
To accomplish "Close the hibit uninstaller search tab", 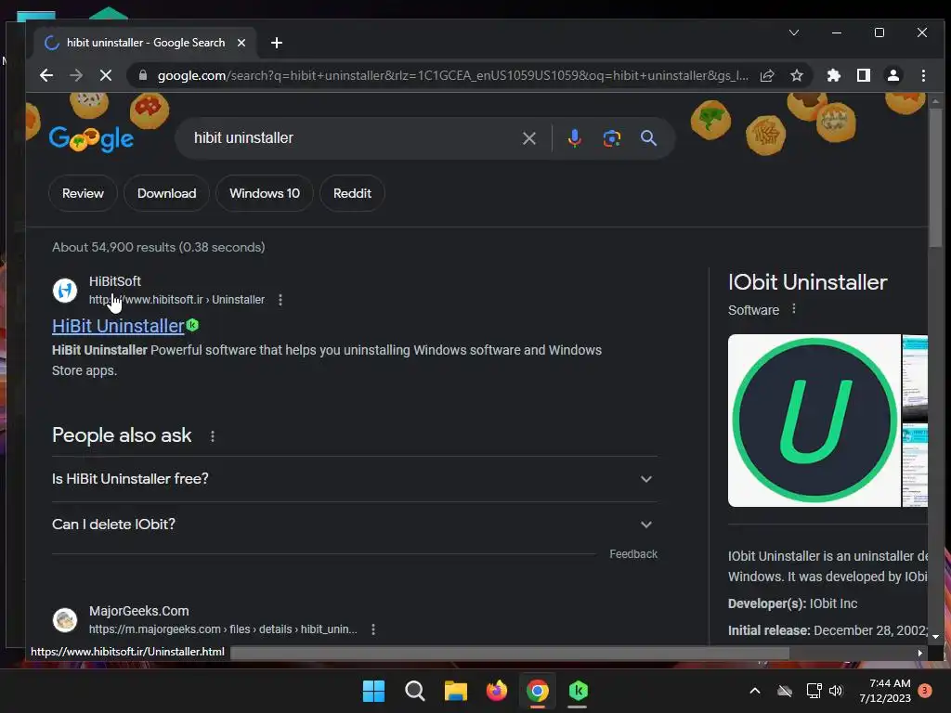I will click(241, 43).
